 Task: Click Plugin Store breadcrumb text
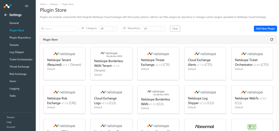(x=68, y=4)
